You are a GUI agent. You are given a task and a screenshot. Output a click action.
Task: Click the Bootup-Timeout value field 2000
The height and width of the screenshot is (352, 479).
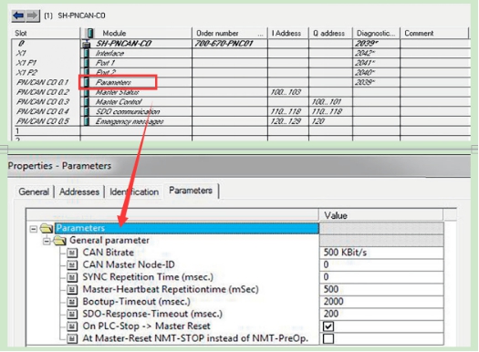coord(381,302)
